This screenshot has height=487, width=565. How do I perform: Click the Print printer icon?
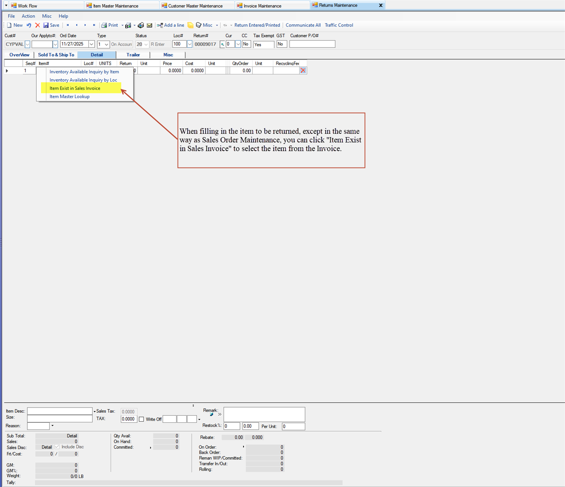104,25
